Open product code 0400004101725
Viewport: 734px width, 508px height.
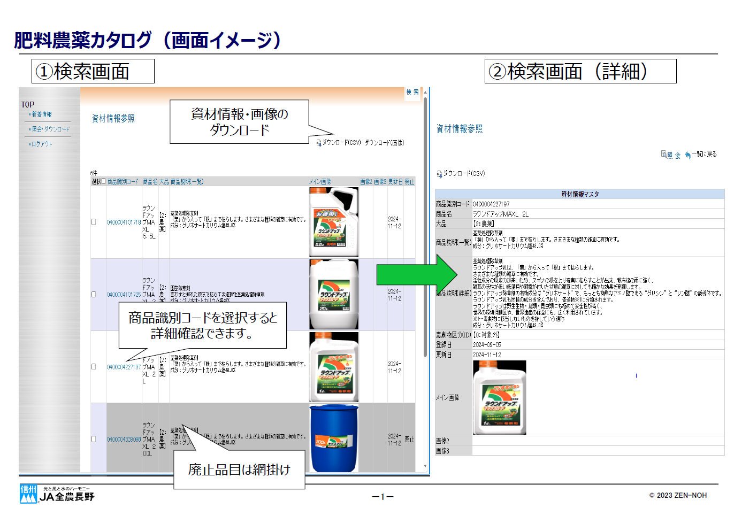coord(124,295)
